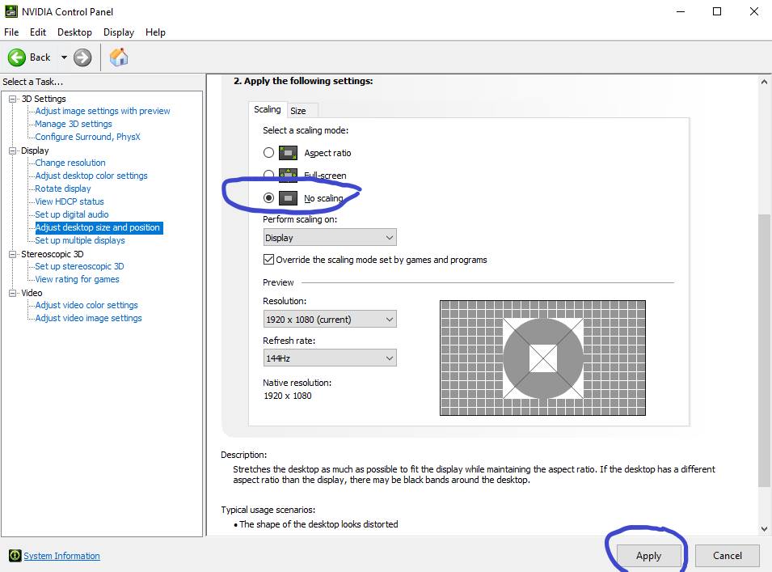This screenshot has height=572, width=772.
Task: Open Configure Surround, PhysX
Action: 87,137
